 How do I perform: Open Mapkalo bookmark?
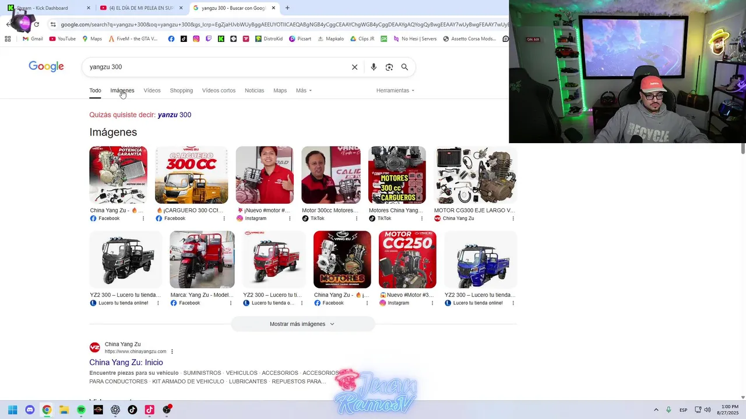pos(330,39)
